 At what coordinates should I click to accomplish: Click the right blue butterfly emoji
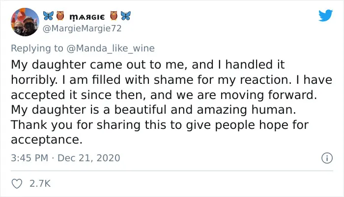click(x=126, y=16)
